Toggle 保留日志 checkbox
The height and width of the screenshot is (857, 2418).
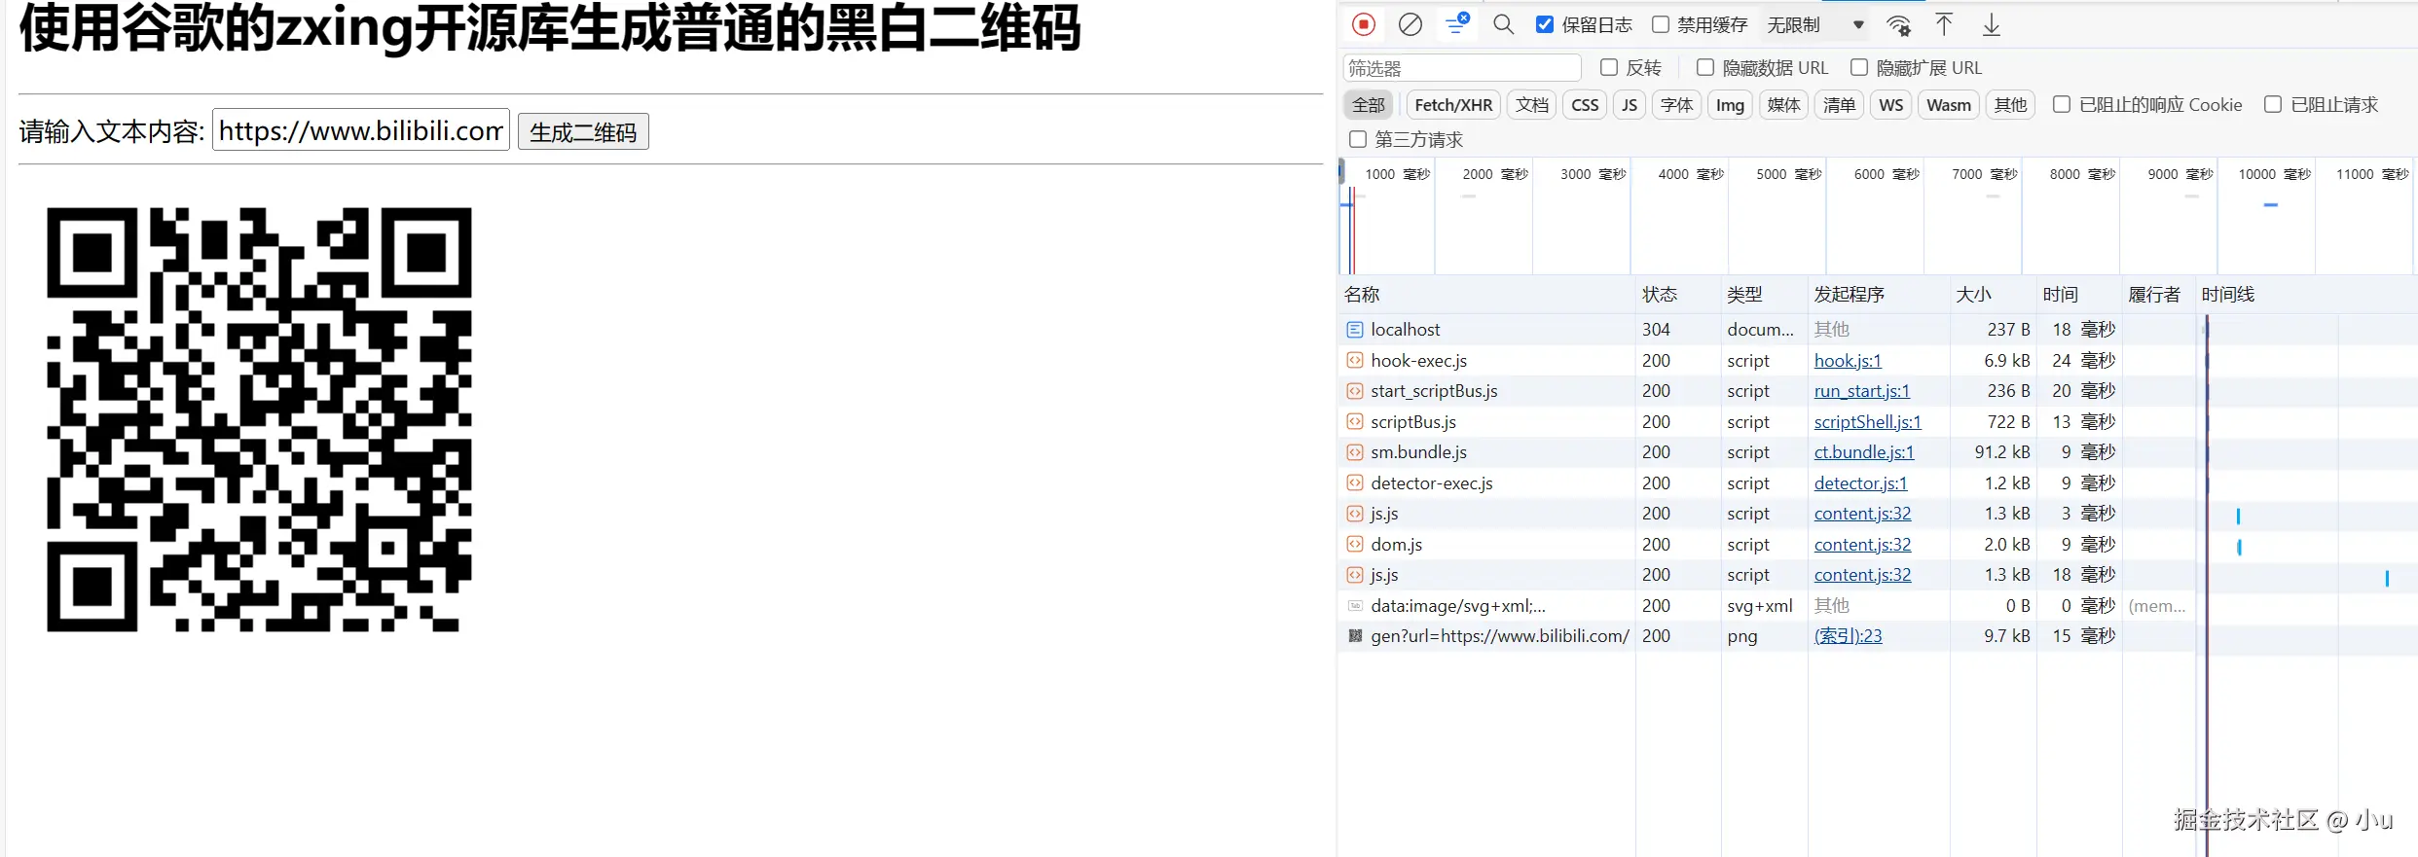1545,24
